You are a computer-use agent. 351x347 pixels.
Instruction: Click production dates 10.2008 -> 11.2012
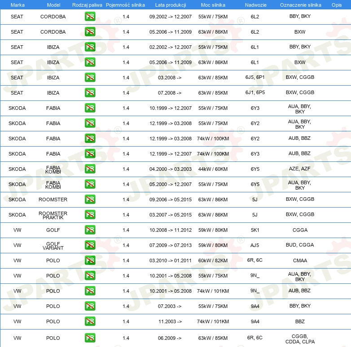[171, 230]
